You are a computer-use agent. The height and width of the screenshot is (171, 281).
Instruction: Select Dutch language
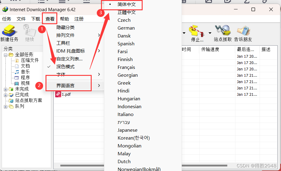(x=124, y=162)
